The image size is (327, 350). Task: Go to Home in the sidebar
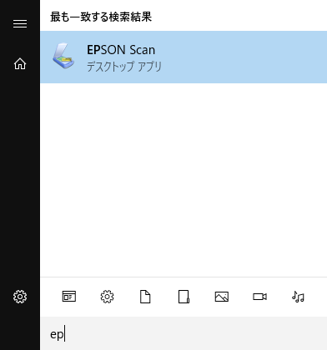20,64
